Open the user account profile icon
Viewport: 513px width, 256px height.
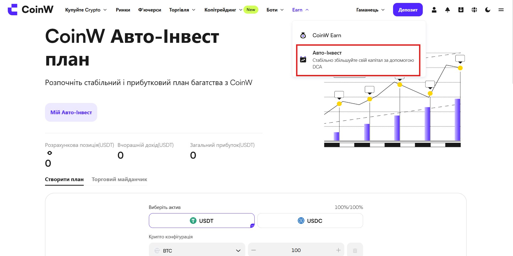[434, 10]
